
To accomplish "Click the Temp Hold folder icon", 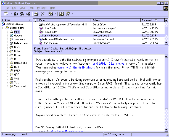I will (11, 86).
